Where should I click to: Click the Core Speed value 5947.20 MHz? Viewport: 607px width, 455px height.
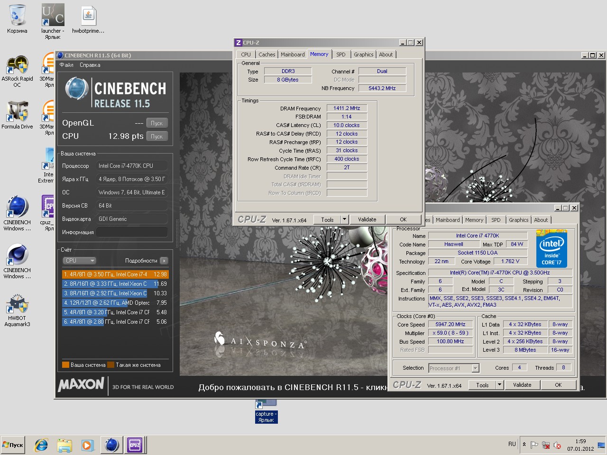(451, 324)
